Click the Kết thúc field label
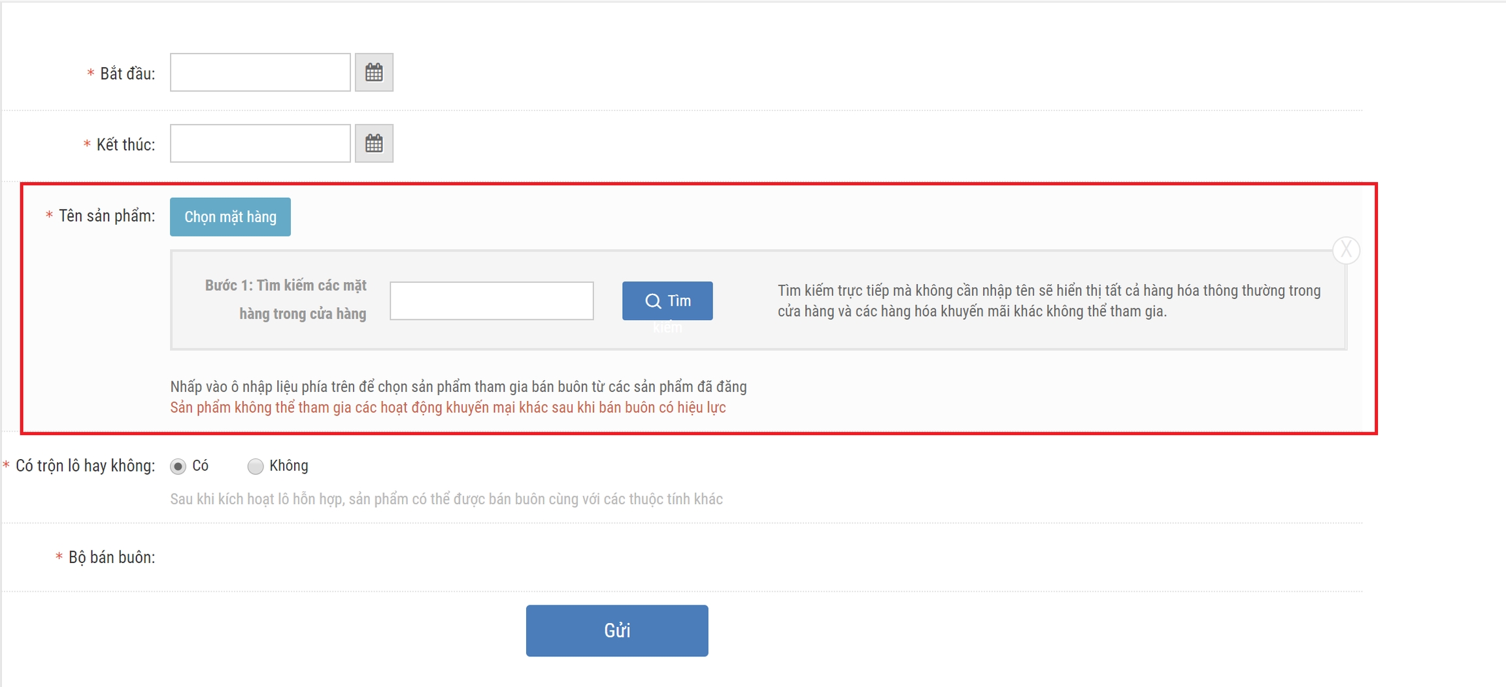This screenshot has width=1506, height=687. tap(125, 144)
